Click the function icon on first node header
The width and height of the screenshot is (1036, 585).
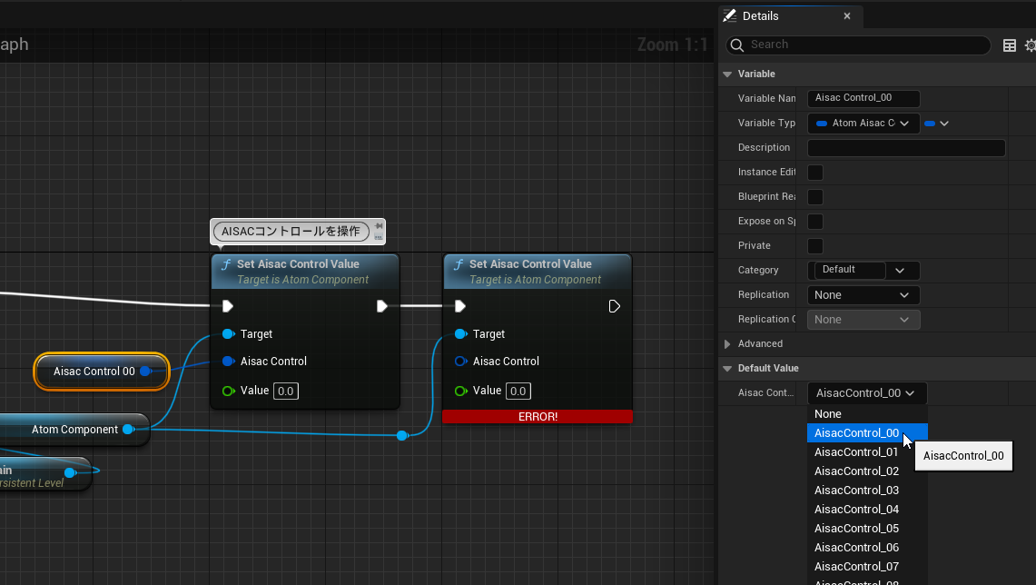point(226,264)
